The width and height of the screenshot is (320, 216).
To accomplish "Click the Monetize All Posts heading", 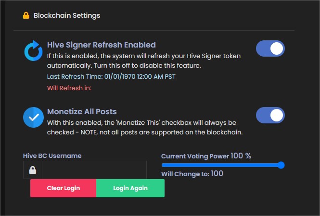I will [x=82, y=111].
